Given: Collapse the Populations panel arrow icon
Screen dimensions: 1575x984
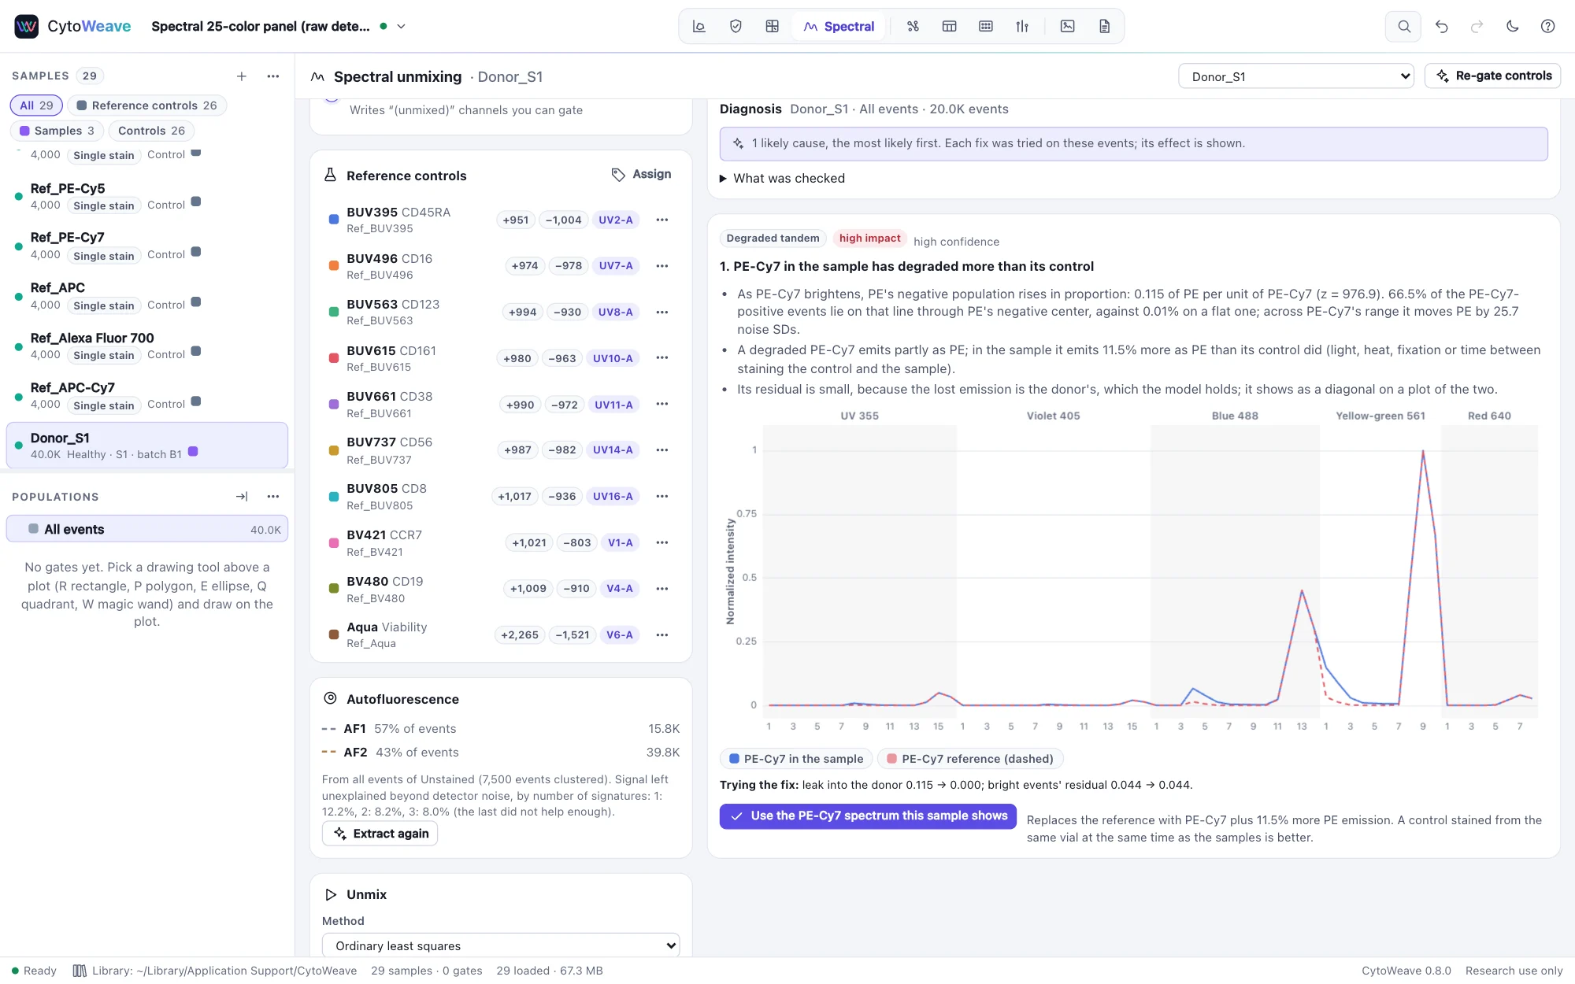Looking at the screenshot, I should 242,497.
